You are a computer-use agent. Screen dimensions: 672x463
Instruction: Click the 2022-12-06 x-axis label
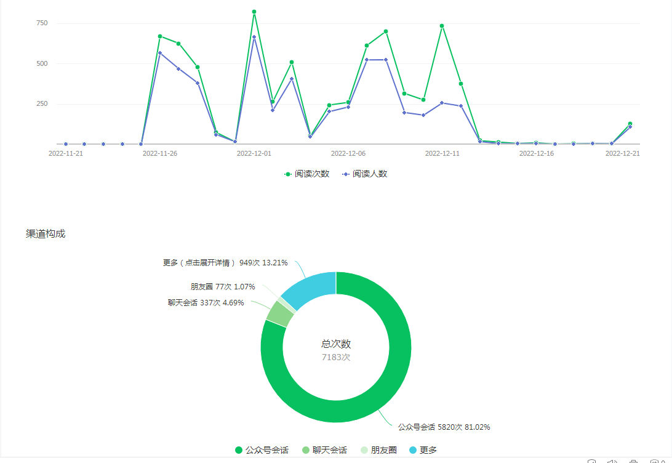[348, 153]
